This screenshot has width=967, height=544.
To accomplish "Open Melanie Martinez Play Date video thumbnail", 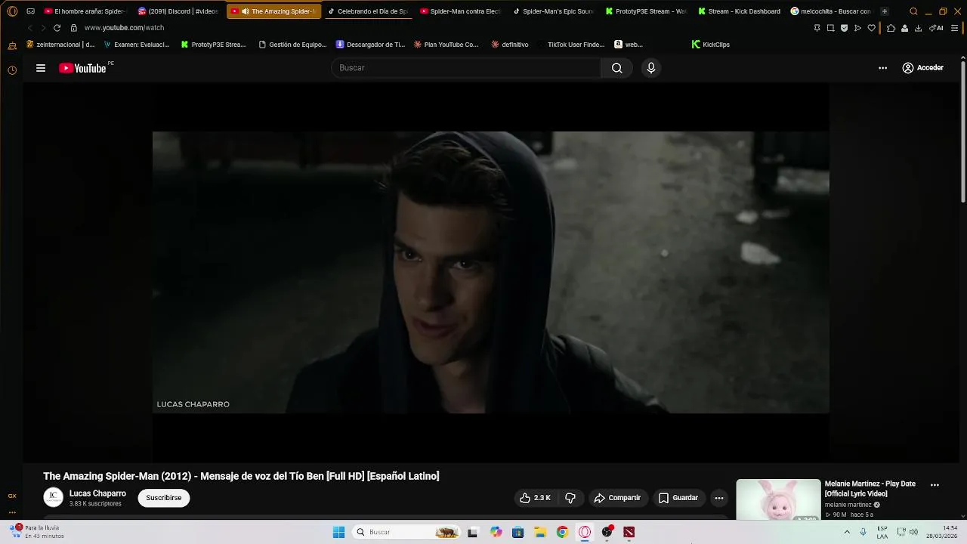I will coord(778,499).
